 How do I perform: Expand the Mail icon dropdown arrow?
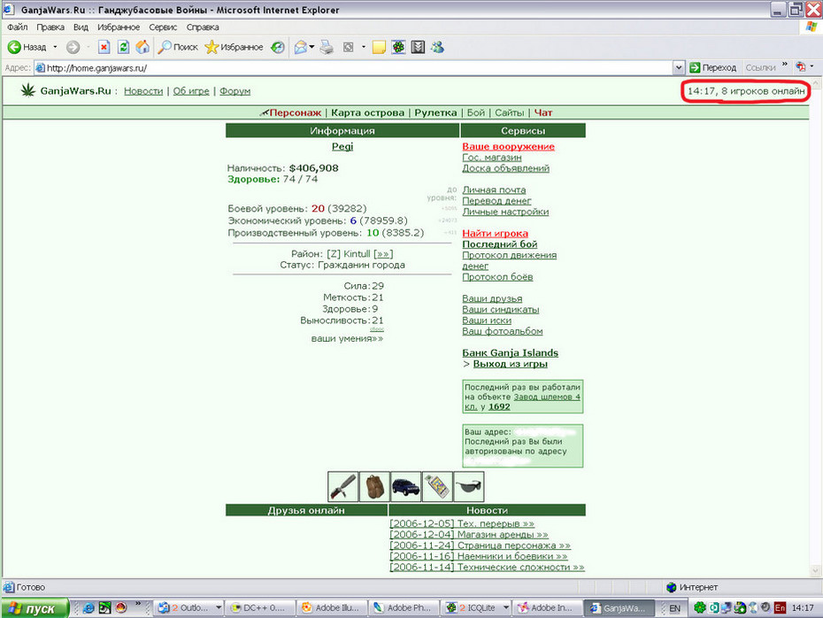pyautogui.click(x=312, y=47)
